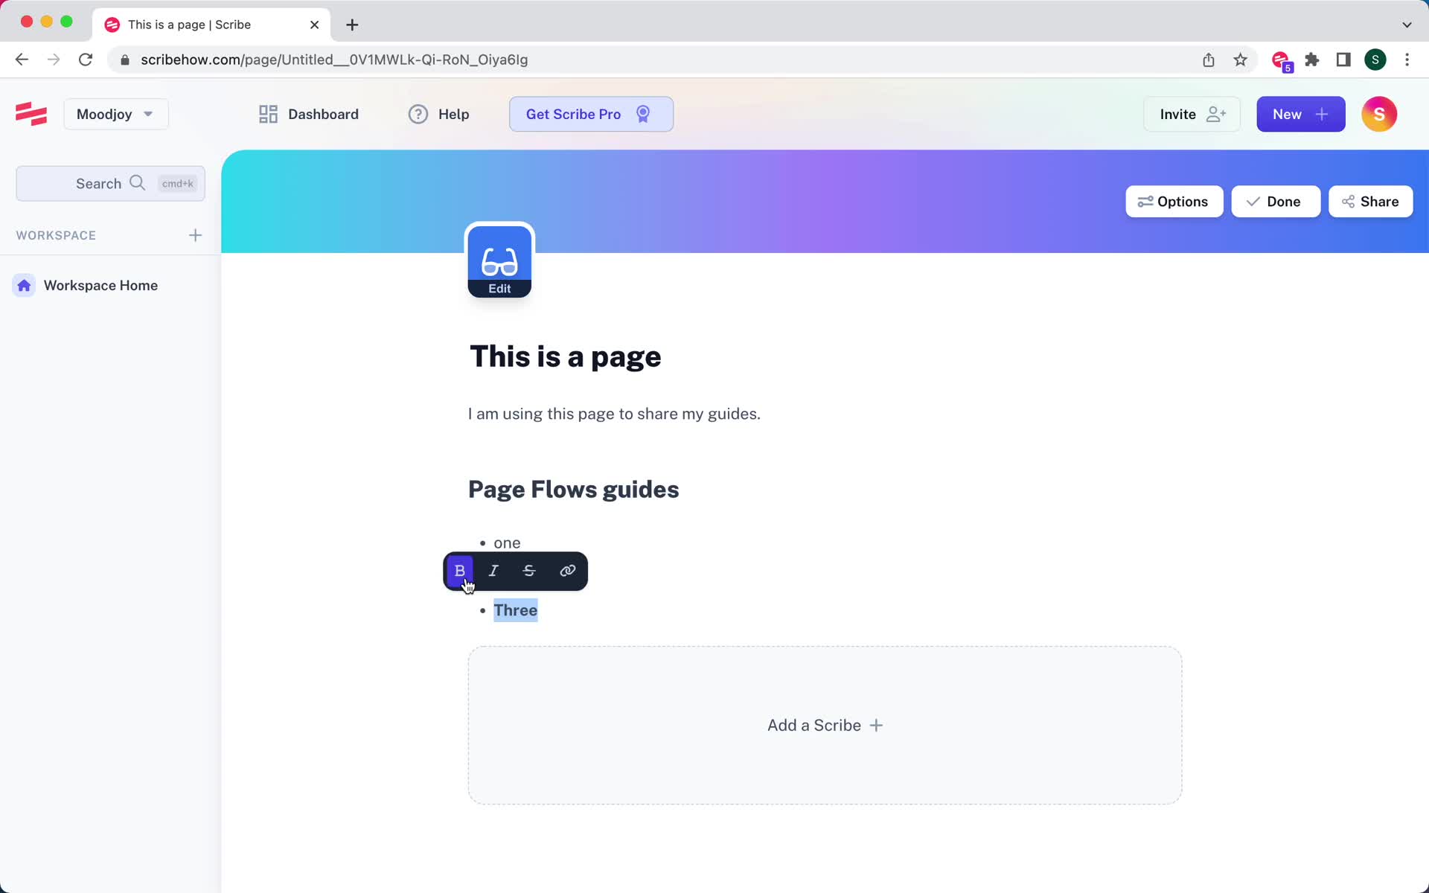Screen dimensions: 1429x893
Task: Click the Invite button
Action: click(x=1190, y=114)
